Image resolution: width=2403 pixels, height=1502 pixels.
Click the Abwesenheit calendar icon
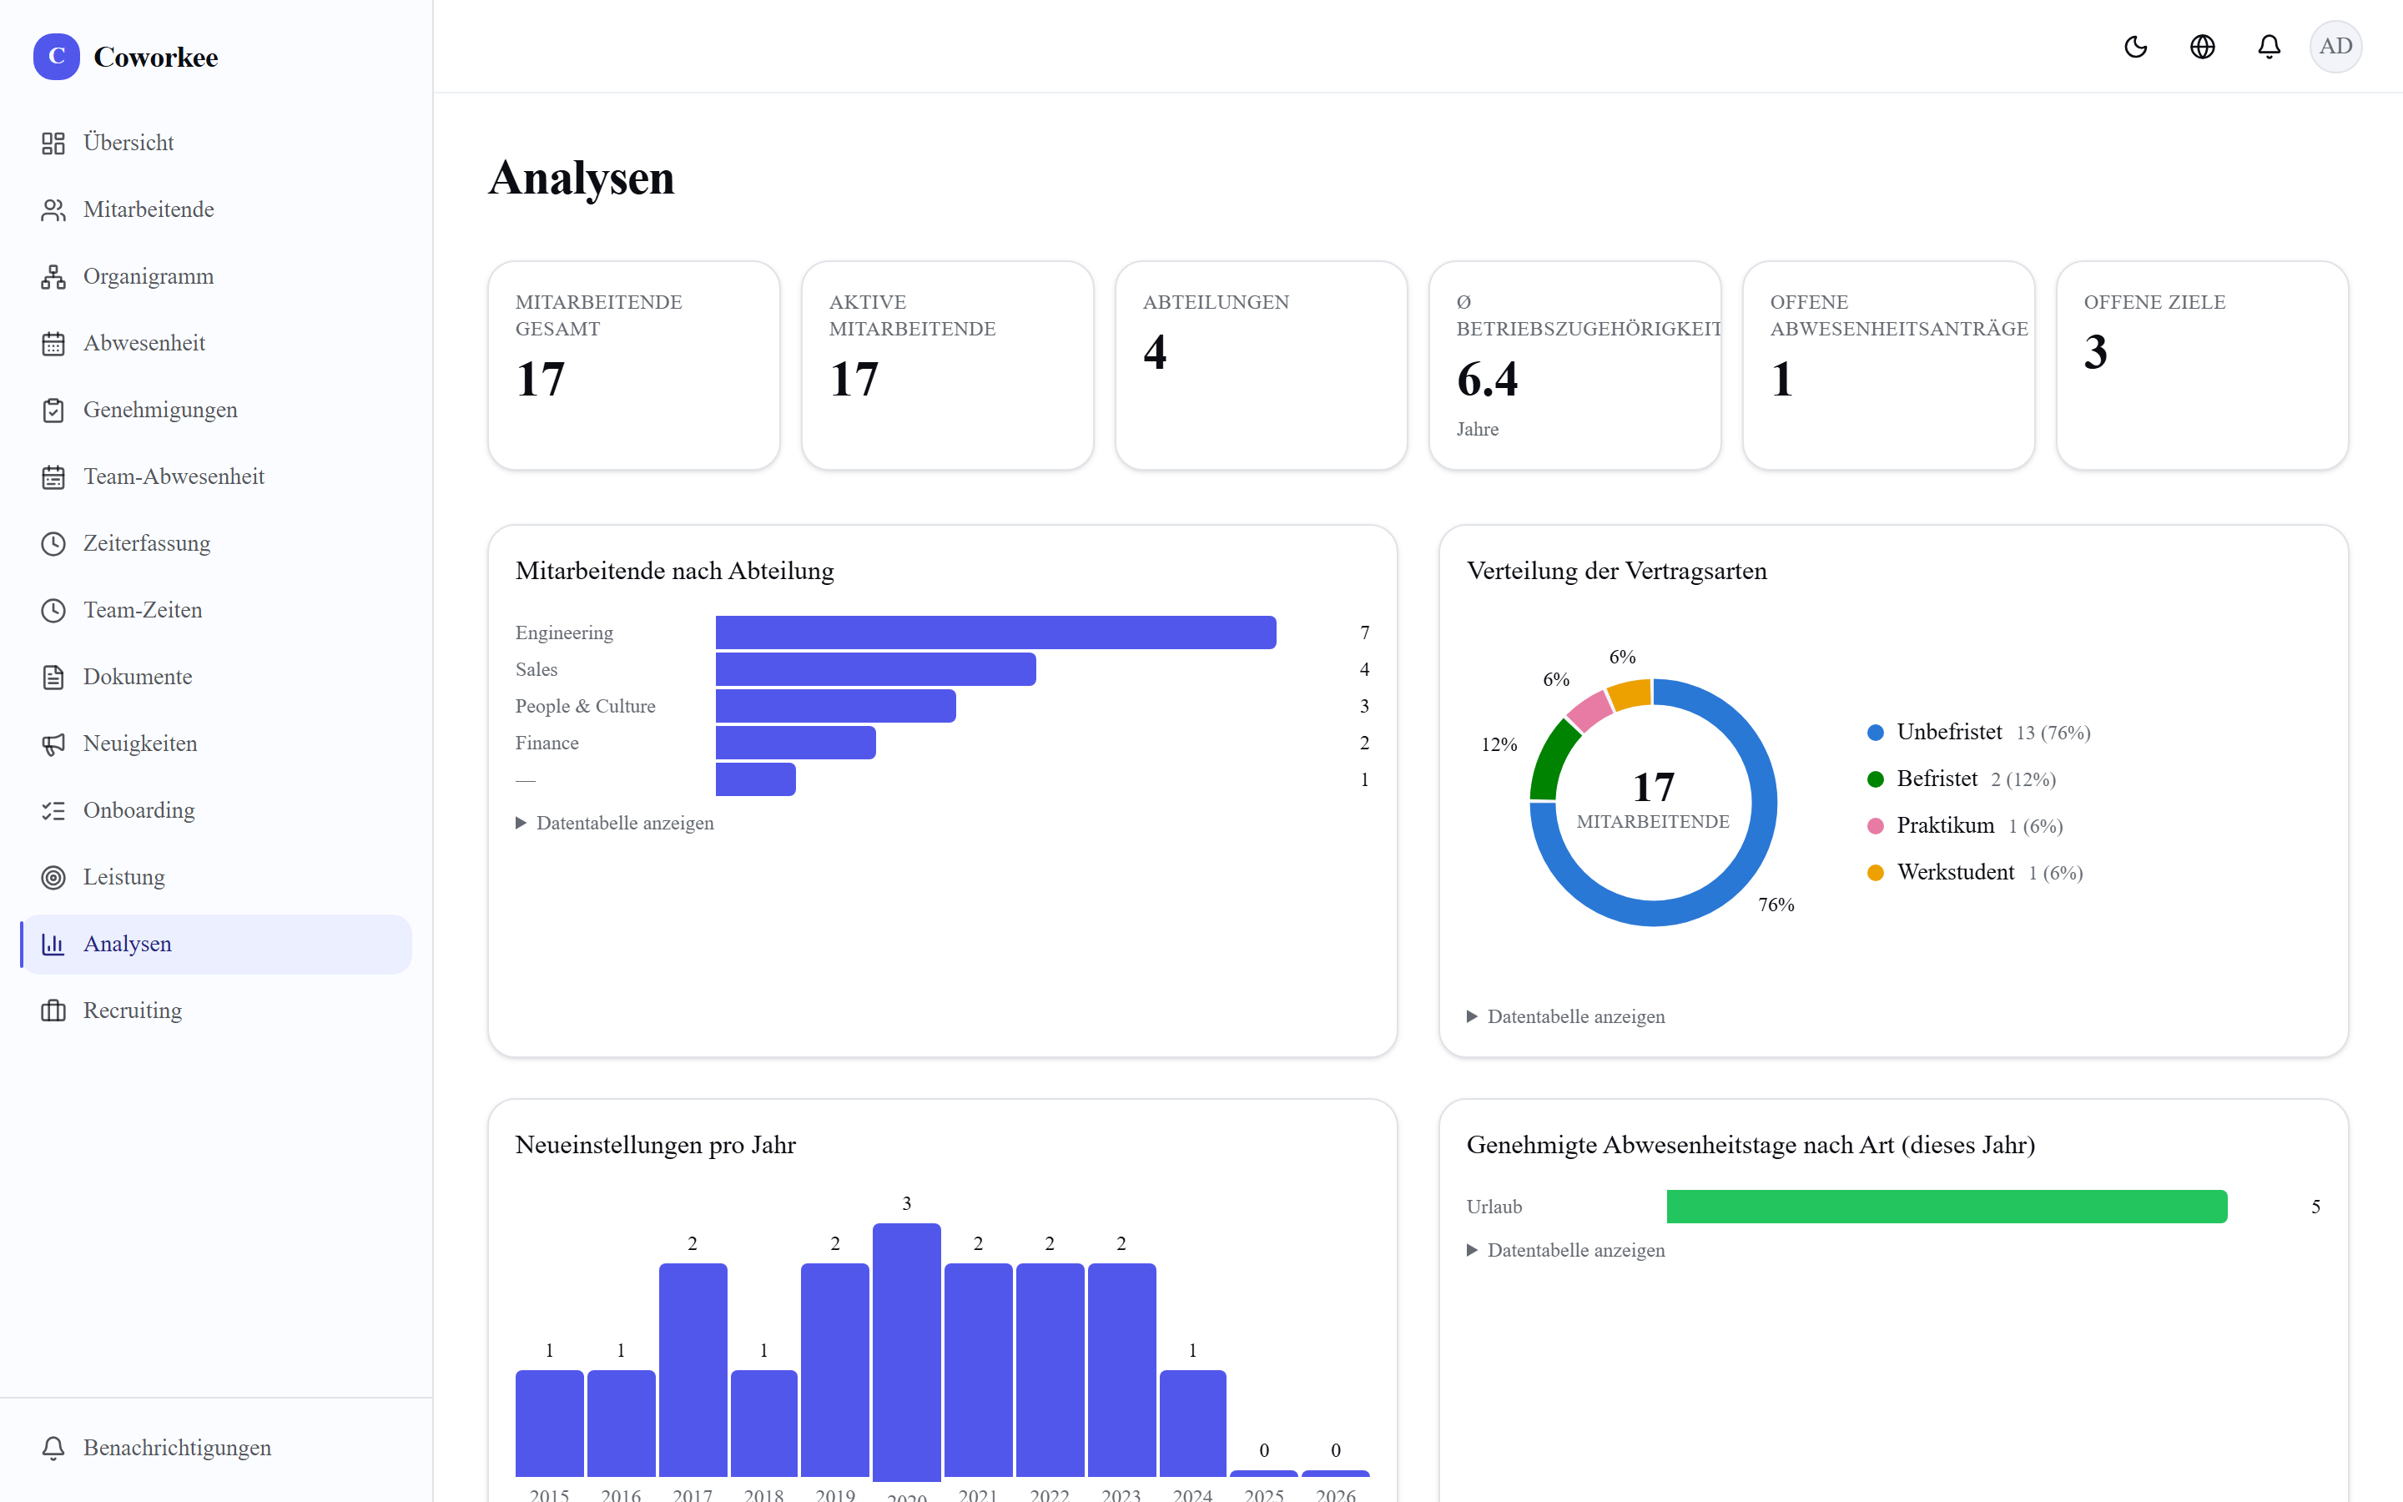pyautogui.click(x=53, y=343)
